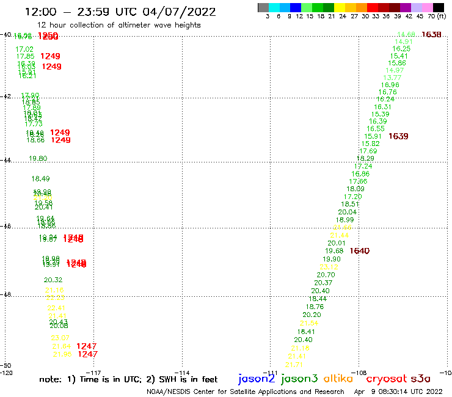Click the 20.04 wave height value
Viewport: 452px width, 397px height.
click(348, 212)
